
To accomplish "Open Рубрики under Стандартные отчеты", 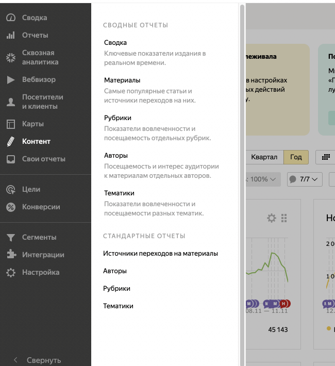I will (x=116, y=289).
